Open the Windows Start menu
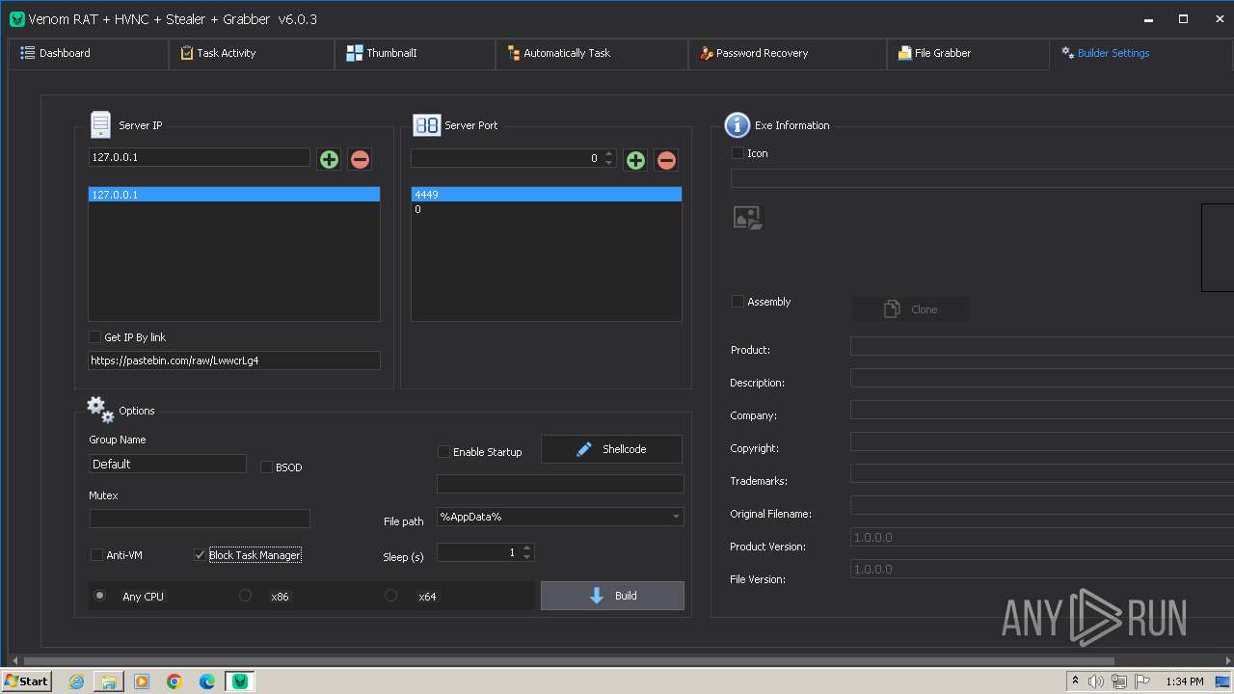Viewport: 1234px width, 694px height. (x=27, y=681)
